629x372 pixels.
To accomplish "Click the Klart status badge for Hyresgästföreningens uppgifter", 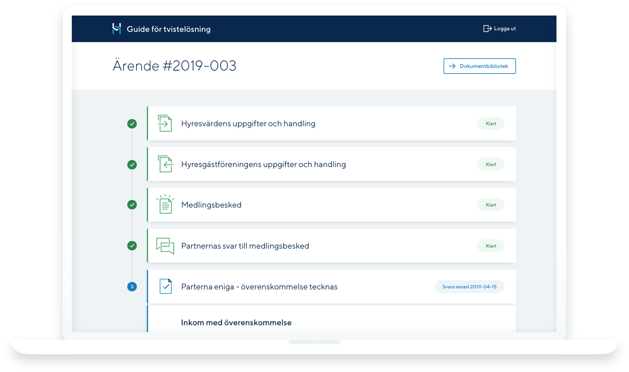I will pos(491,164).
